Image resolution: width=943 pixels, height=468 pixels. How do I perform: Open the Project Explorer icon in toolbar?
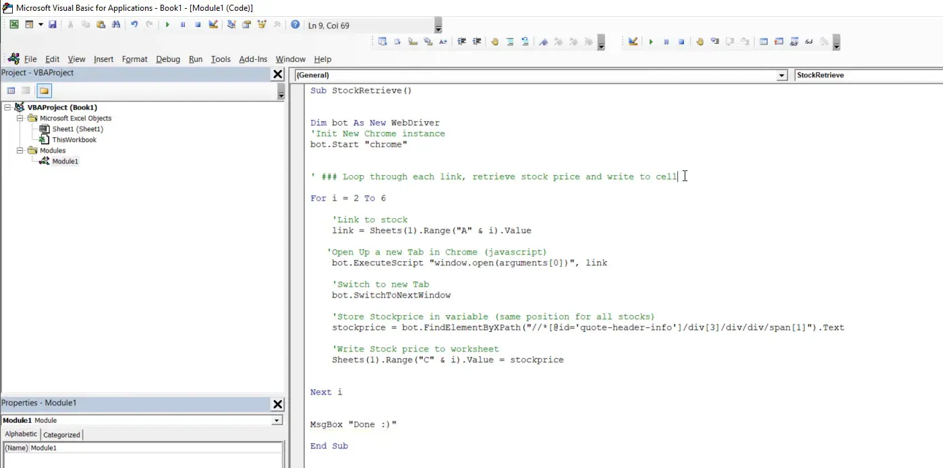click(x=231, y=24)
